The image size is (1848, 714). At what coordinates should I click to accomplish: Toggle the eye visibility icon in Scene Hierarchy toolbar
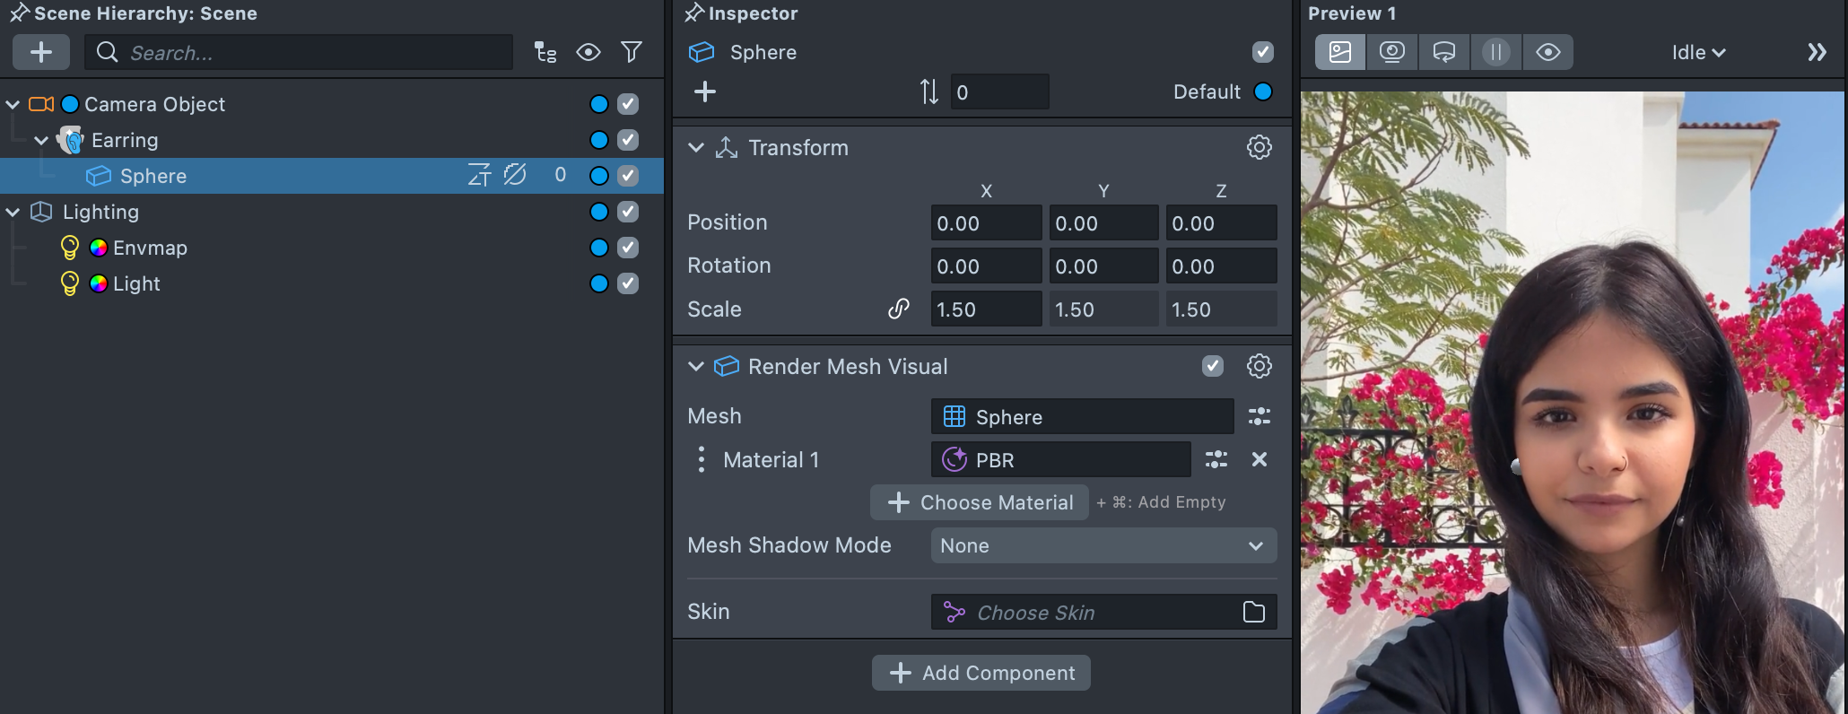coord(588,52)
